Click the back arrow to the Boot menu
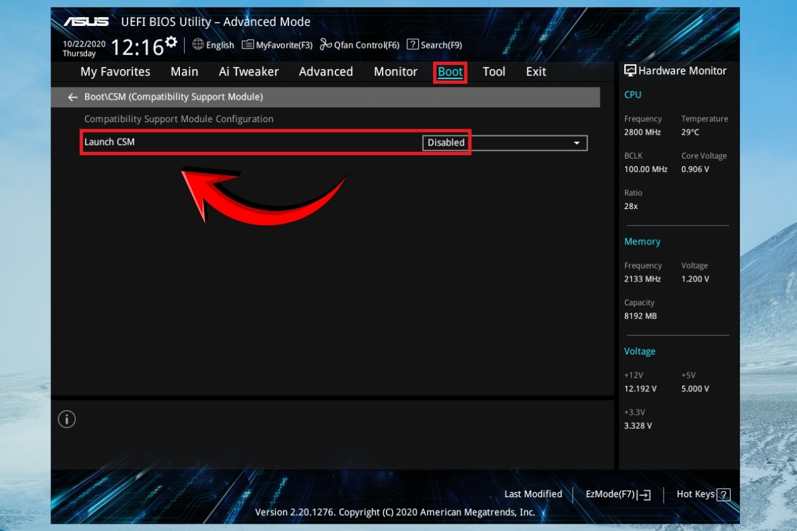 (x=73, y=97)
